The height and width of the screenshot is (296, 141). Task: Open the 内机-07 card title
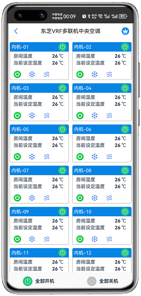pos(20,170)
